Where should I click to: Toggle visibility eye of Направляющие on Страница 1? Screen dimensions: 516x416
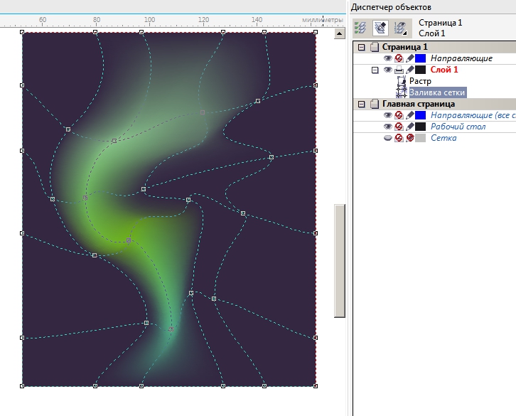(x=388, y=58)
